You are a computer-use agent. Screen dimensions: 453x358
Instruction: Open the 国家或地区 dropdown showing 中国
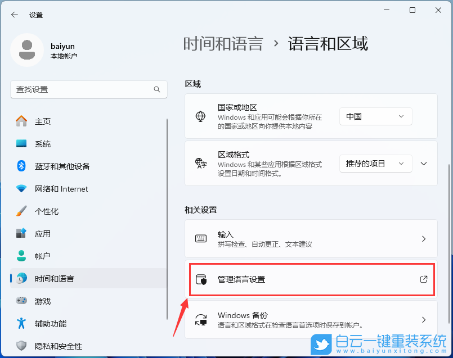point(375,116)
